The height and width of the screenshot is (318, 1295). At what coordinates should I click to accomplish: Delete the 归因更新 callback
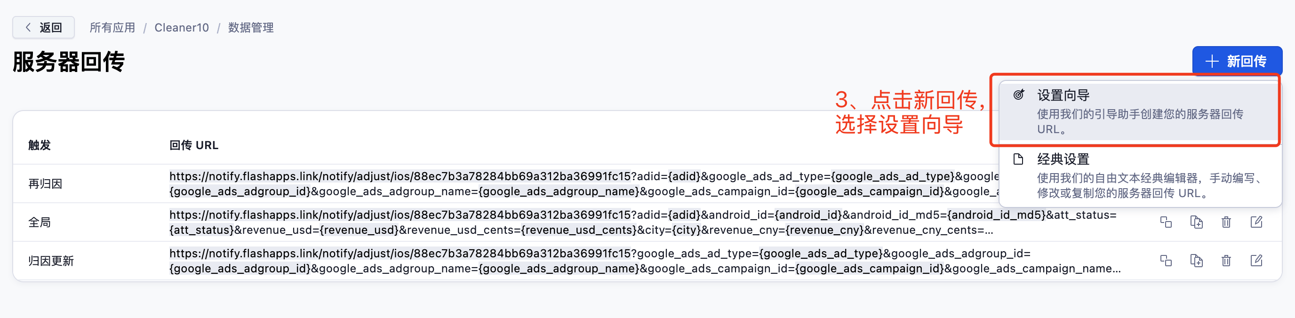[1226, 261]
